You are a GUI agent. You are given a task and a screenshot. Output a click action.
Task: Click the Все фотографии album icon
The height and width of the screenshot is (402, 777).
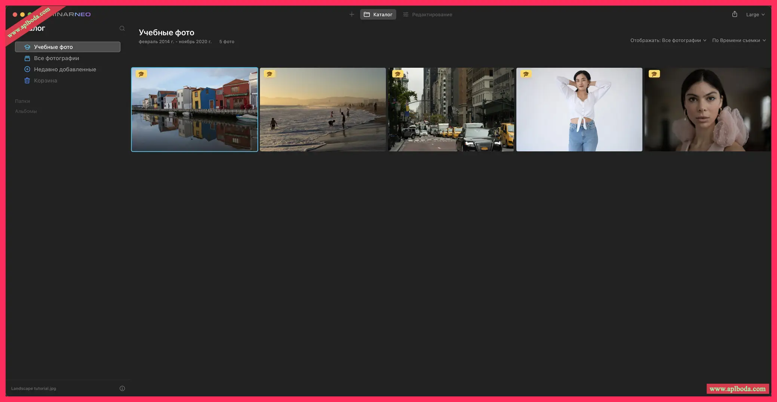click(x=27, y=58)
